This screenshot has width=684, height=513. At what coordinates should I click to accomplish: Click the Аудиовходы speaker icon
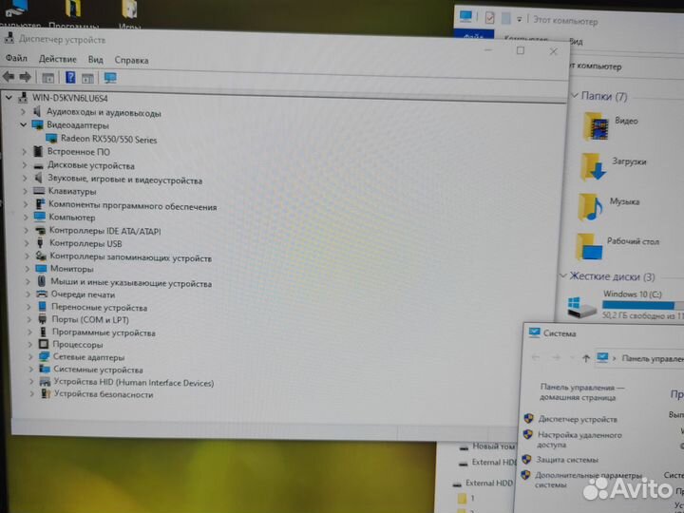click(x=37, y=111)
